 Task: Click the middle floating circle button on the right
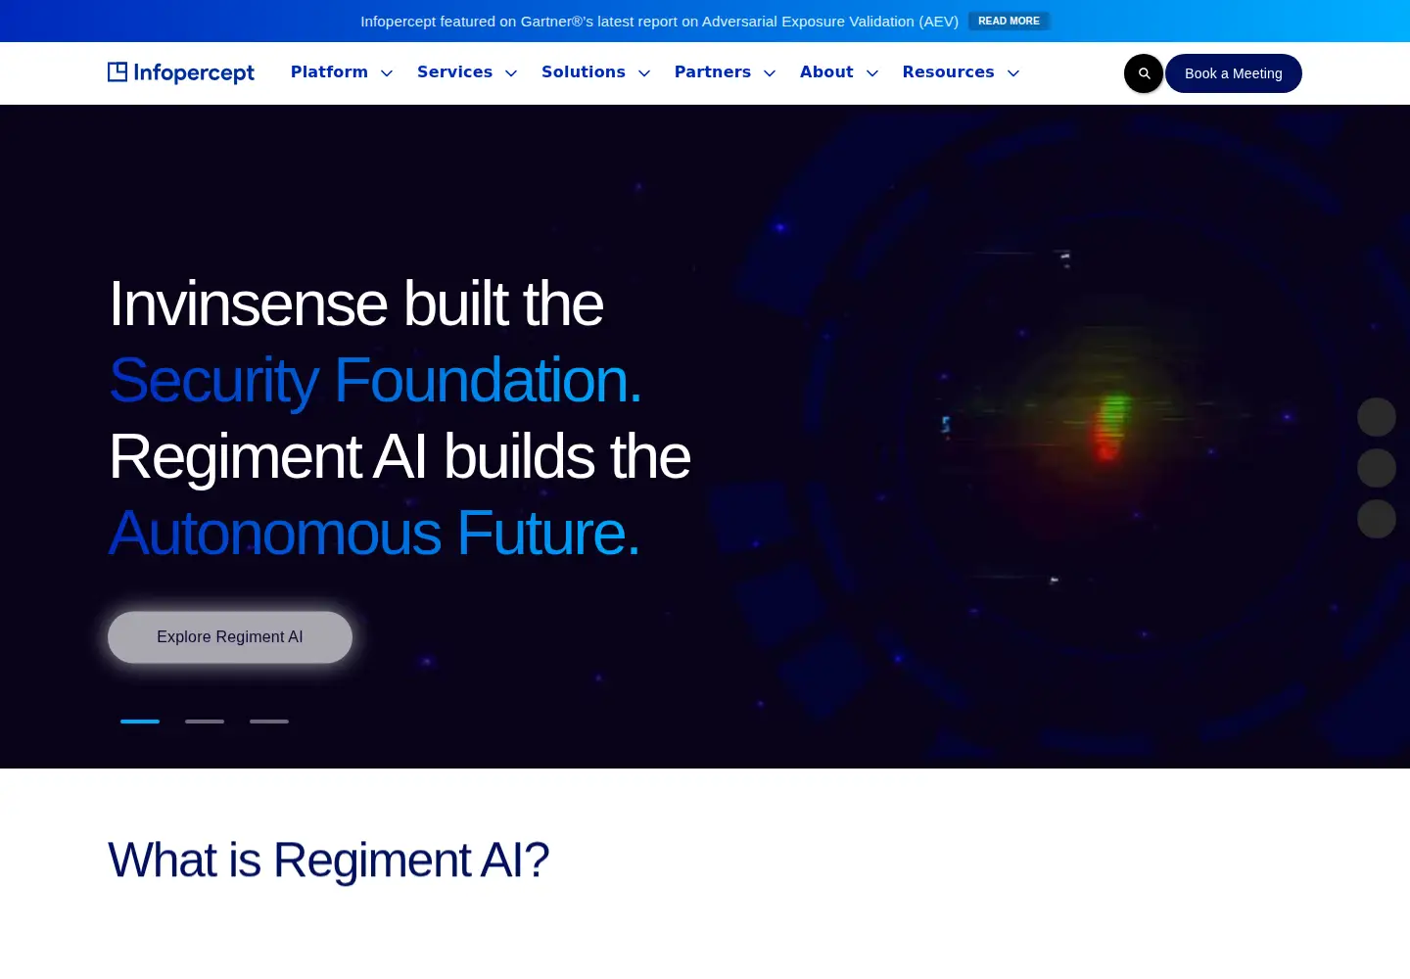(x=1377, y=468)
